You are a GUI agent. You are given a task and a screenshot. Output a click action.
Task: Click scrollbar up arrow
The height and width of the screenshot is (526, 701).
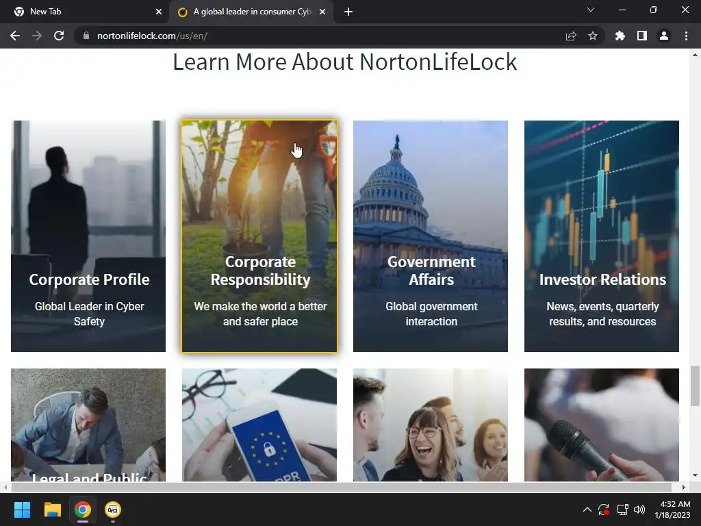pyautogui.click(x=695, y=55)
